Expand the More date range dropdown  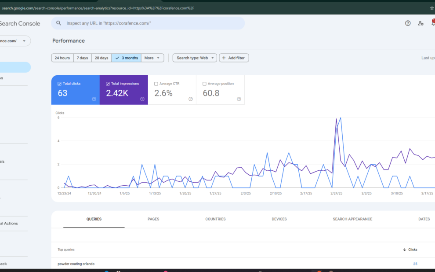coord(152,58)
